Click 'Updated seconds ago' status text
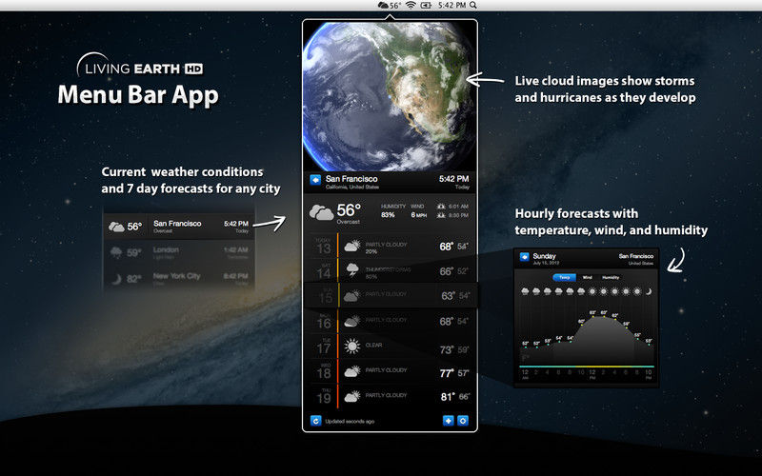Screen dimensions: 762x476 click(350, 421)
